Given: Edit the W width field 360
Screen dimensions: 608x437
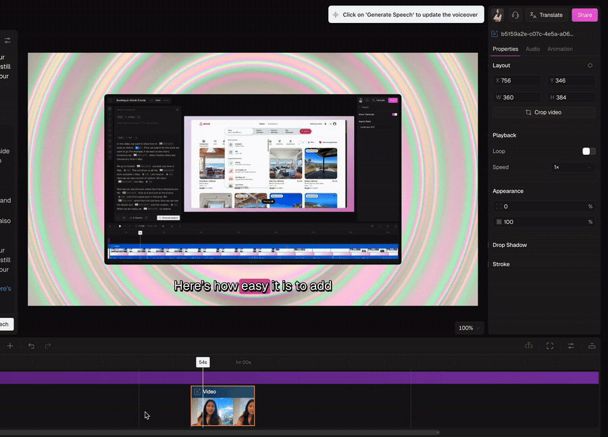Looking at the screenshot, I should [517, 97].
